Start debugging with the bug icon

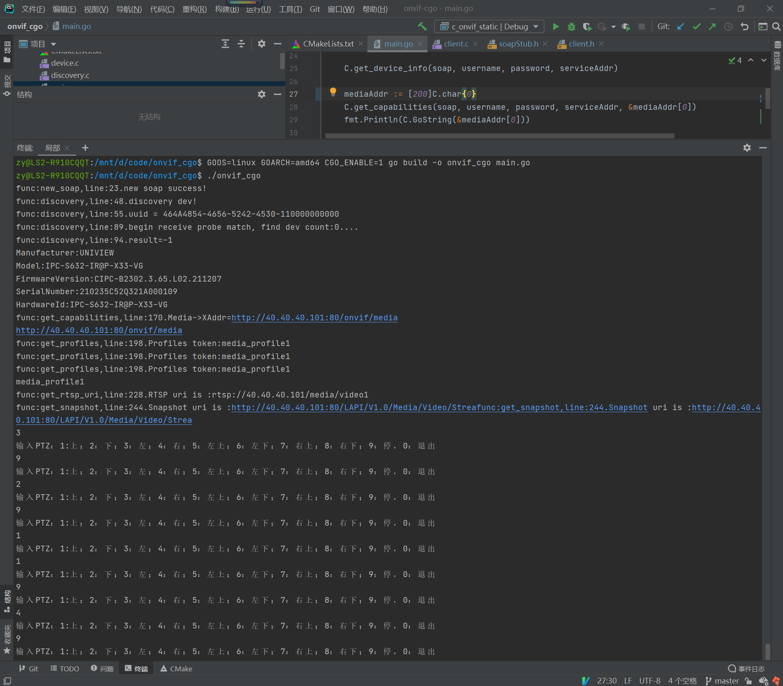click(x=572, y=27)
